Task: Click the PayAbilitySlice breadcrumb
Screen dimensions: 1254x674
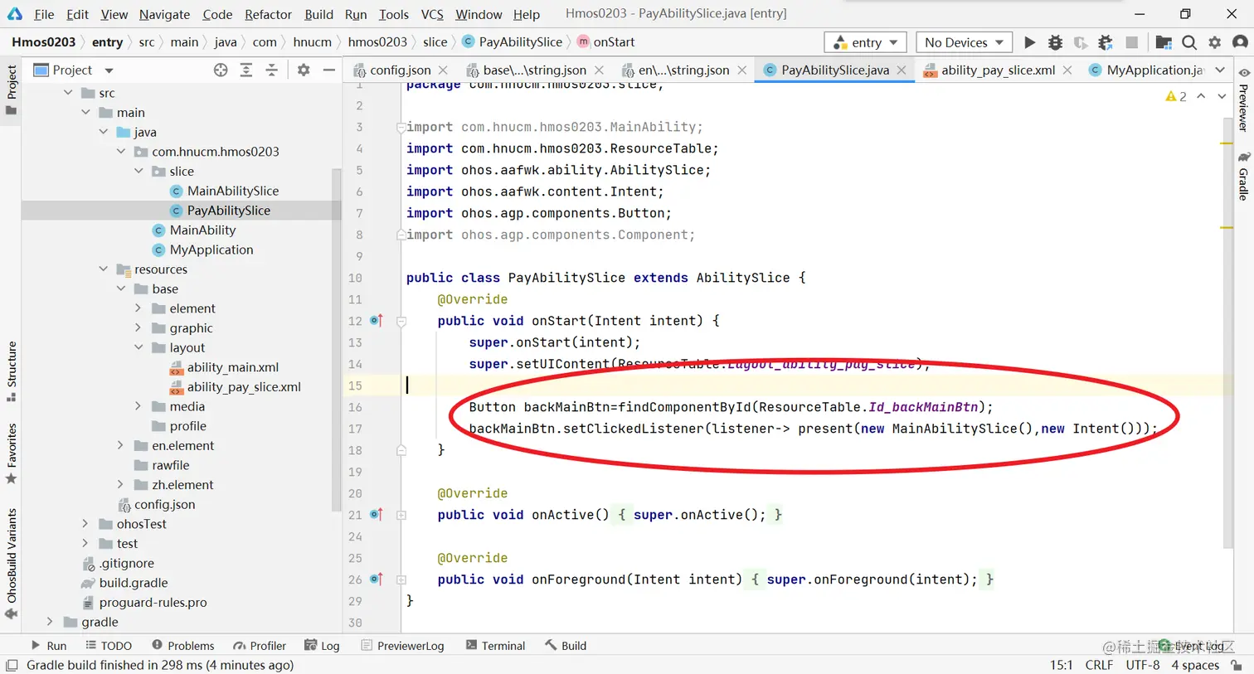Action: tap(512, 42)
